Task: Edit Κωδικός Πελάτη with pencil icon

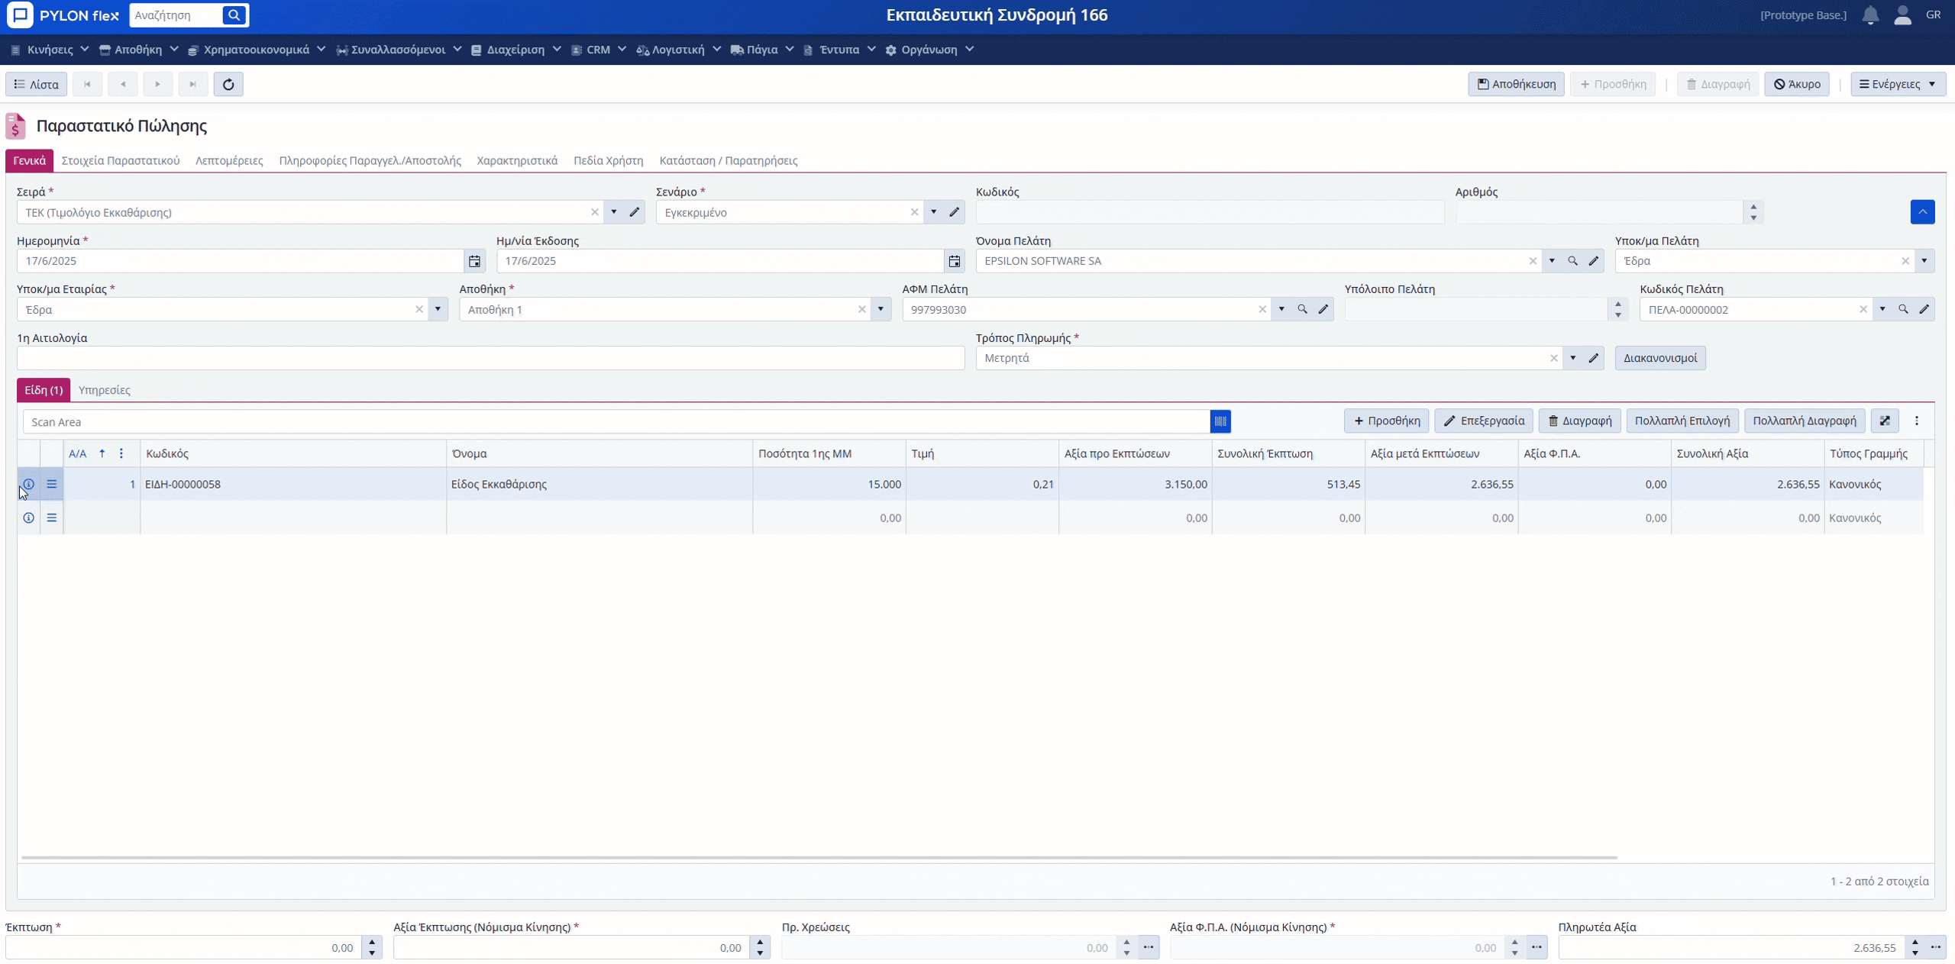Action: [1924, 309]
